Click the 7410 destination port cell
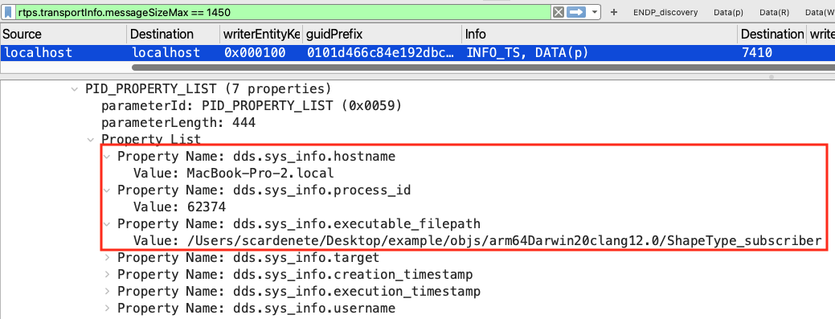This screenshot has height=319, width=835. [756, 53]
